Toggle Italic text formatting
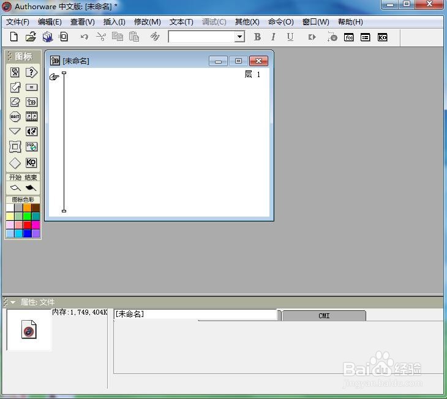The height and width of the screenshot is (399, 447). tap(273, 37)
